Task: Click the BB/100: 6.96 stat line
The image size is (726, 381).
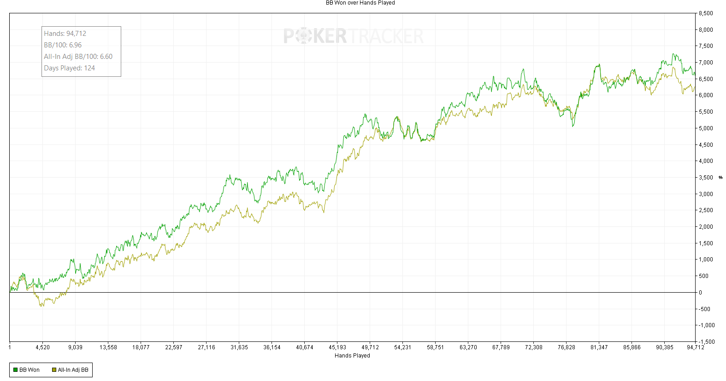Action: 63,45
